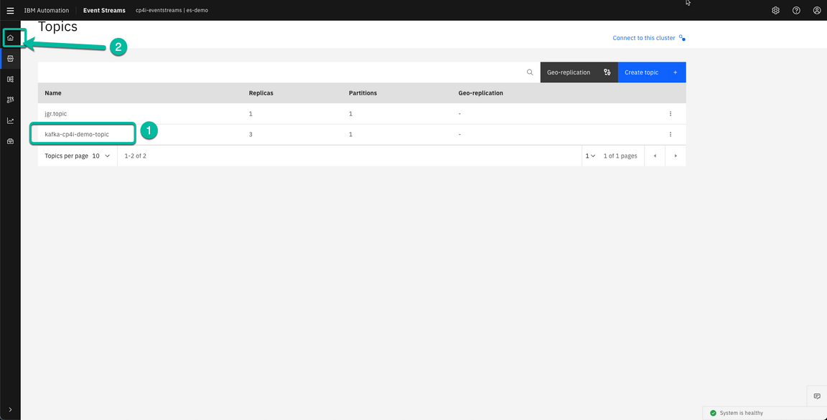
Task: Open the search magnifier in the topics toolbar
Action: 530,72
